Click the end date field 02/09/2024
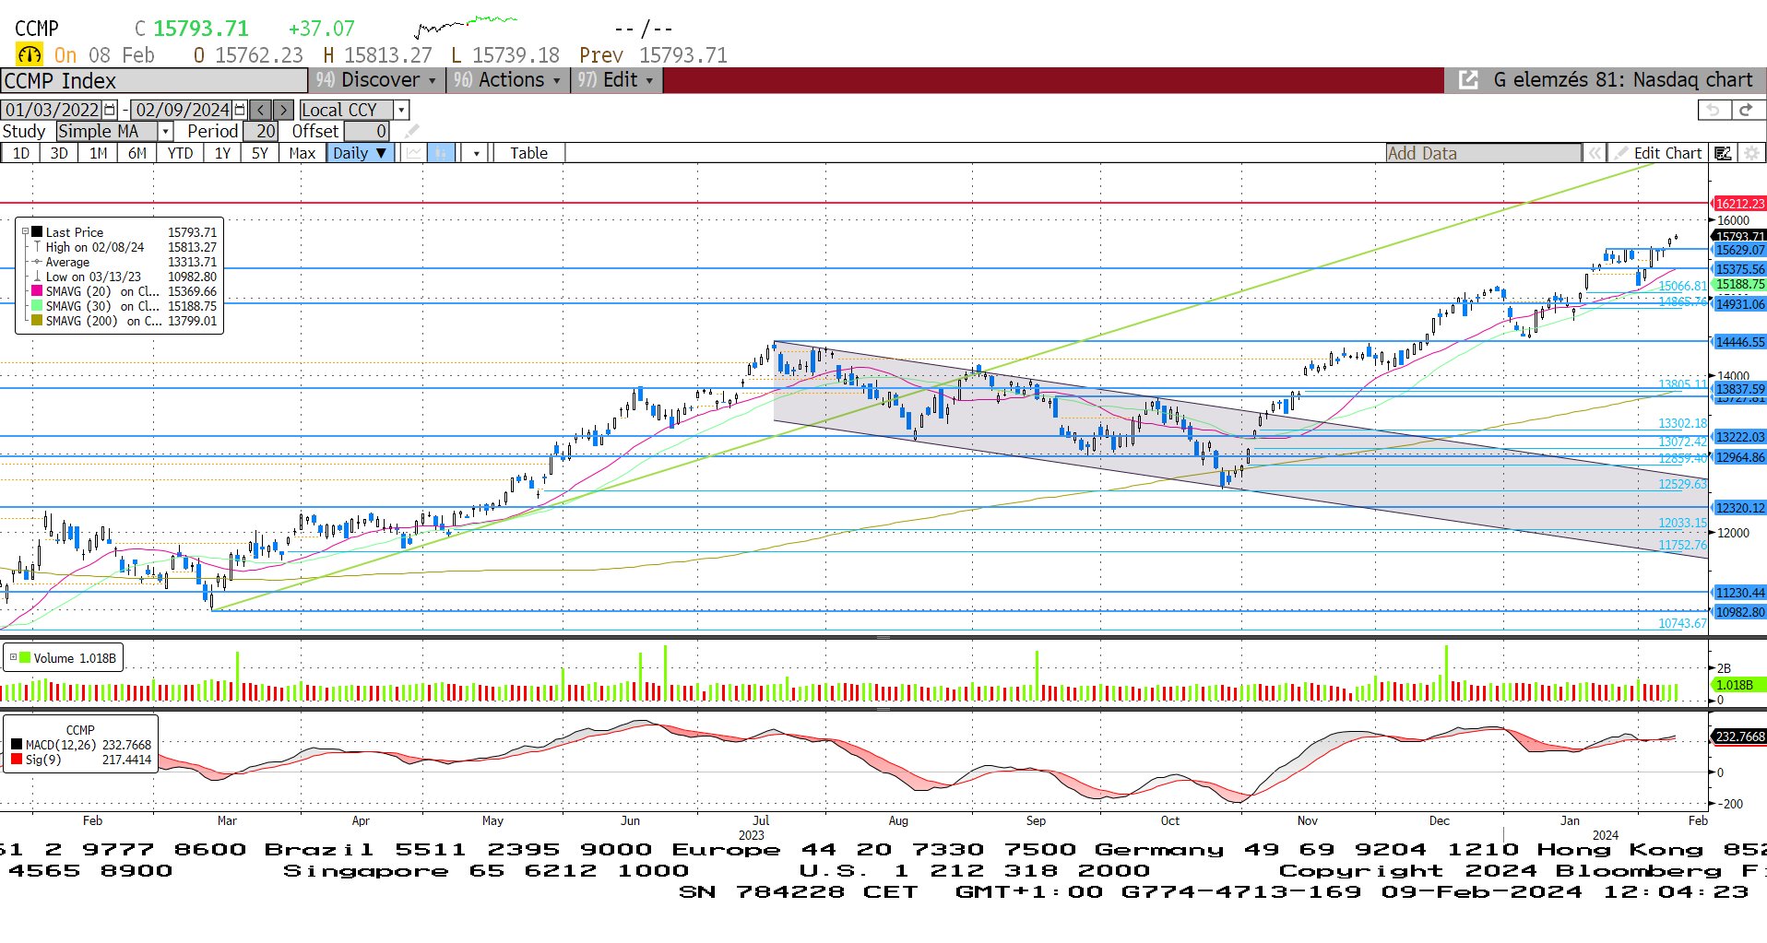Screen dimensions: 1767x943 [182, 110]
